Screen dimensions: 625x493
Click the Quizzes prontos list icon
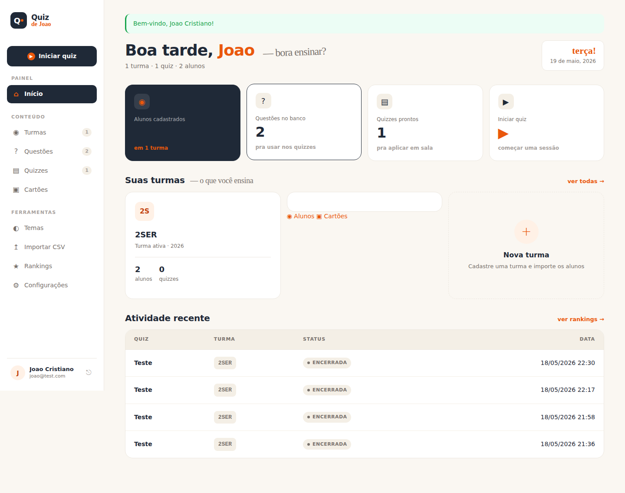coord(385,102)
